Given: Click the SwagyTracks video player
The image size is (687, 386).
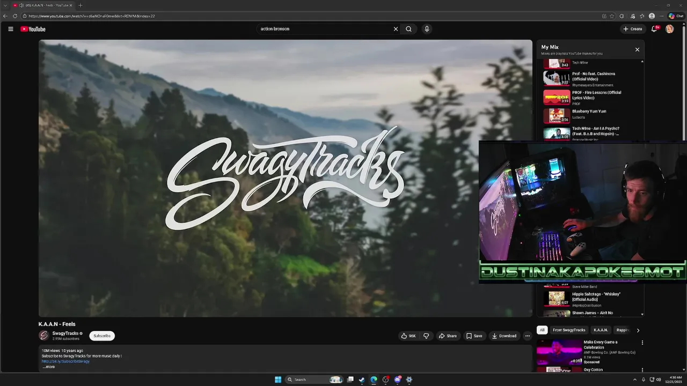Looking at the screenshot, I should 285,178.
